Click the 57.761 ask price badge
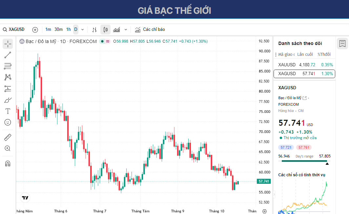The image size is (349, 214). click(304, 147)
